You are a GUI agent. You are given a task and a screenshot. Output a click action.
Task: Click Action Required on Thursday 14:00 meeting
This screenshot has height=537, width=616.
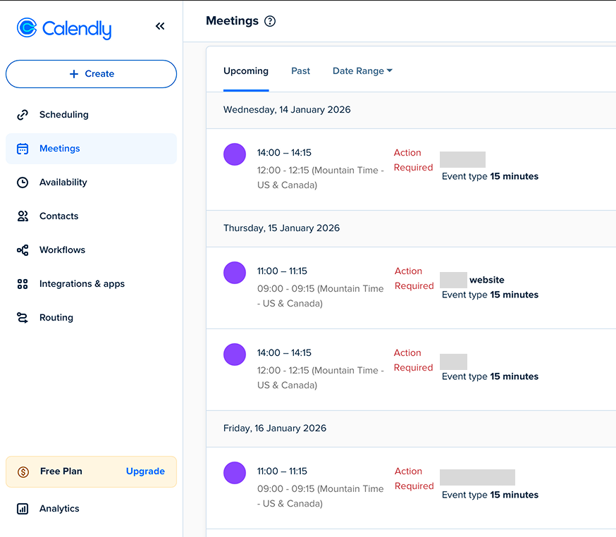tap(413, 360)
